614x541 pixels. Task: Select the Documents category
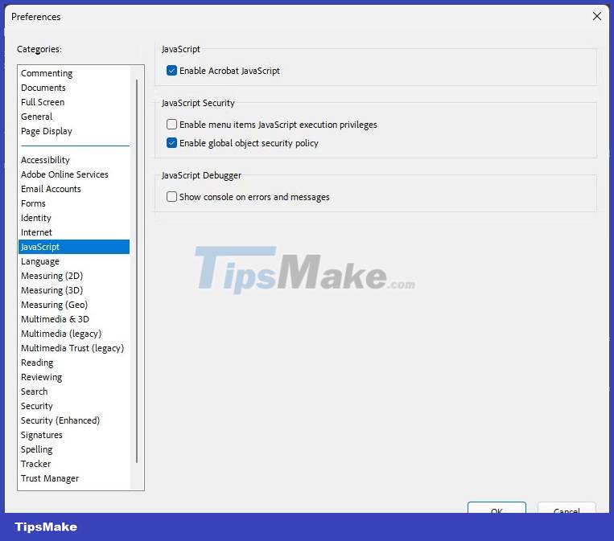coord(74,88)
